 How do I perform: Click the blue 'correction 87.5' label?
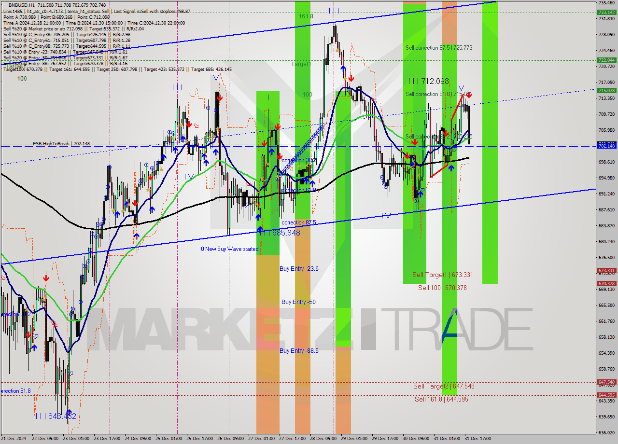point(299,222)
